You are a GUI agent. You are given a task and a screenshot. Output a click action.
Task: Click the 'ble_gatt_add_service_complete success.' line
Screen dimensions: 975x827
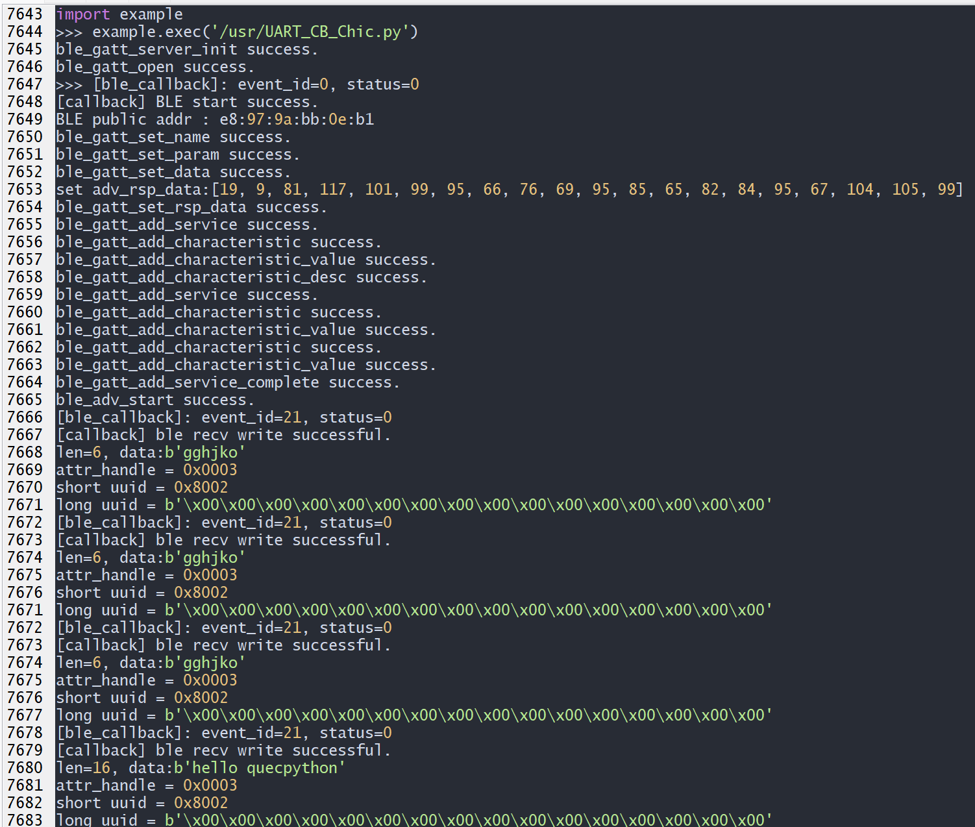[x=227, y=382]
